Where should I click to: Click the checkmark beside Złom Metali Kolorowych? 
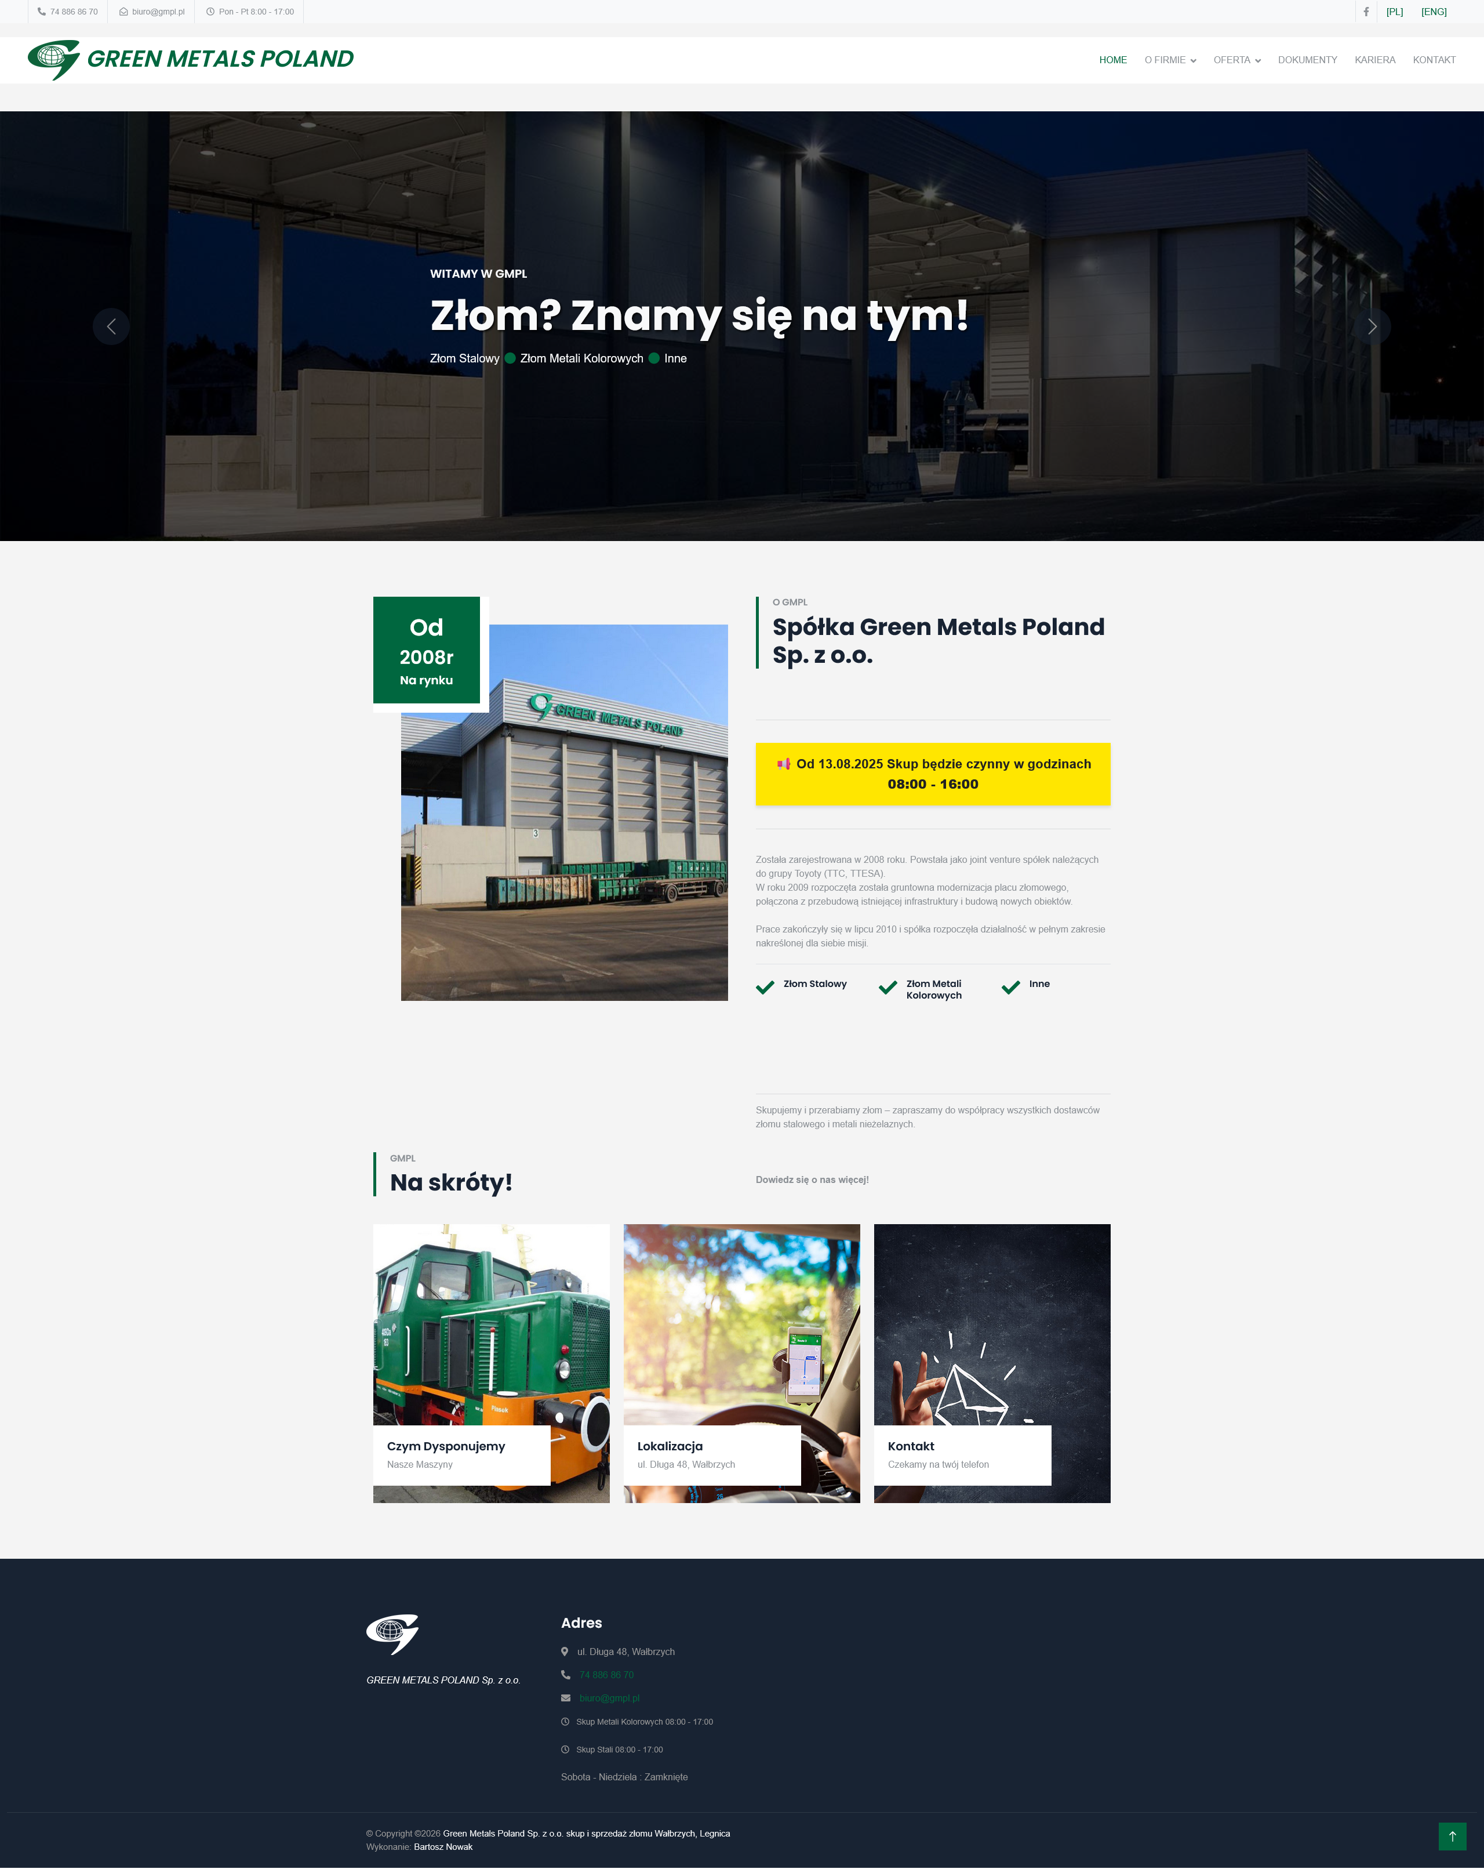click(888, 988)
